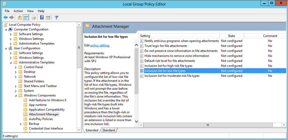
Task: Expand the Control Panel tree folder
Action: (x=16, y=67)
